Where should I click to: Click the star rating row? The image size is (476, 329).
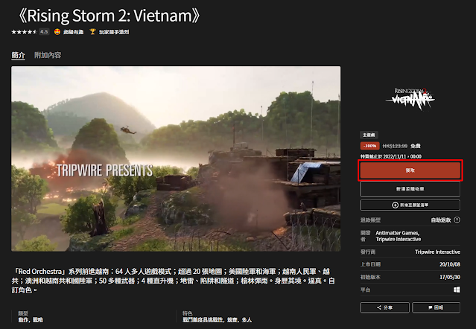pyautogui.click(x=24, y=32)
